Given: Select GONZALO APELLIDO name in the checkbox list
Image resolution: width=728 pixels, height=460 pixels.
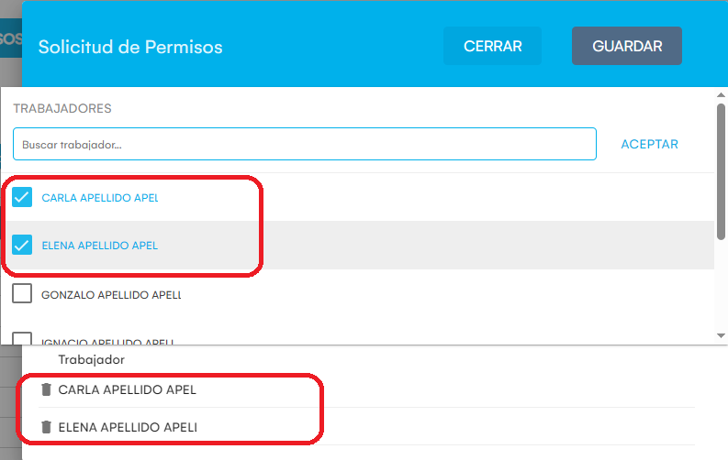Looking at the screenshot, I should [x=110, y=295].
